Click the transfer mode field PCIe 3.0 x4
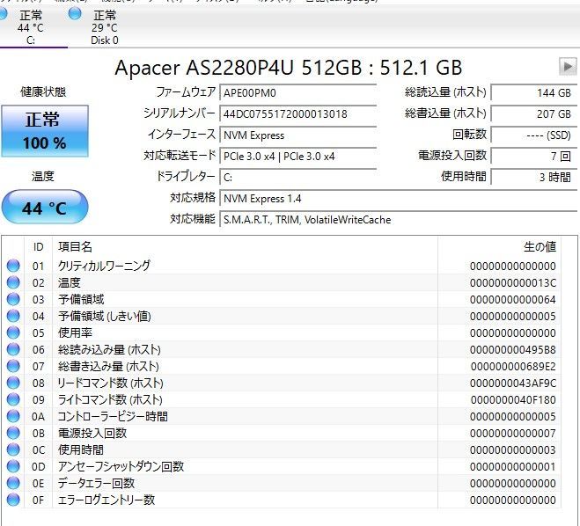 click(297, 157)
